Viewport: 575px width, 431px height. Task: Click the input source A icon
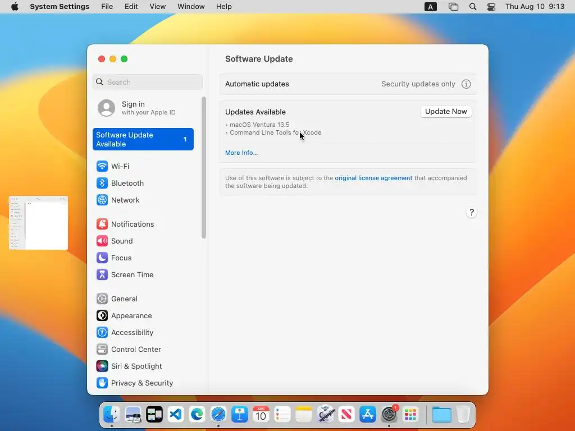431,7
